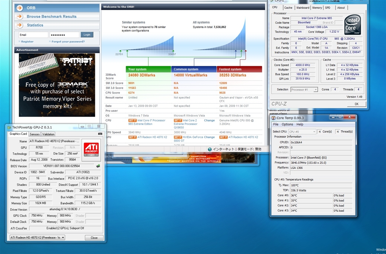
Task: Click the Patriot Memory advertisement image
Action: pyautogui.click(x=57, y=85)
